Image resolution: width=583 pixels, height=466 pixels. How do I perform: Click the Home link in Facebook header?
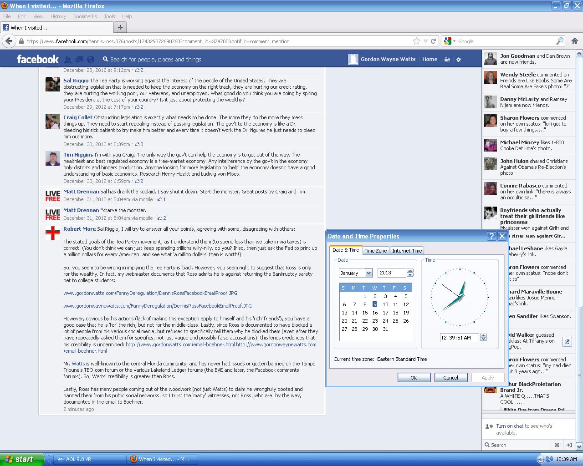click(x=430, y=59)
